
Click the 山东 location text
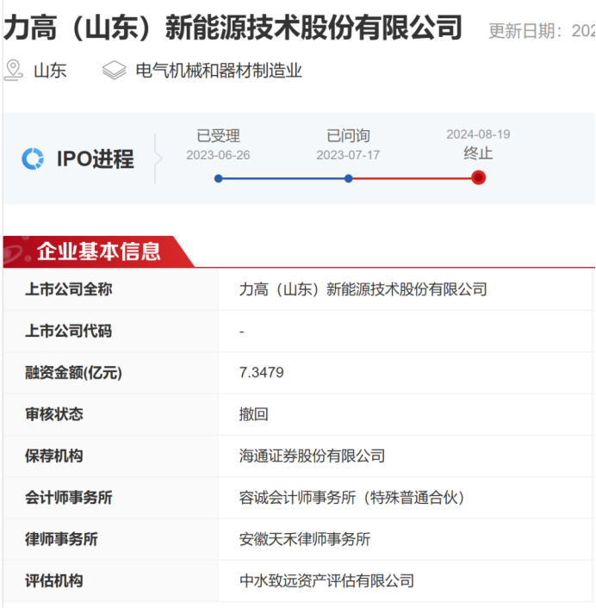51,71
